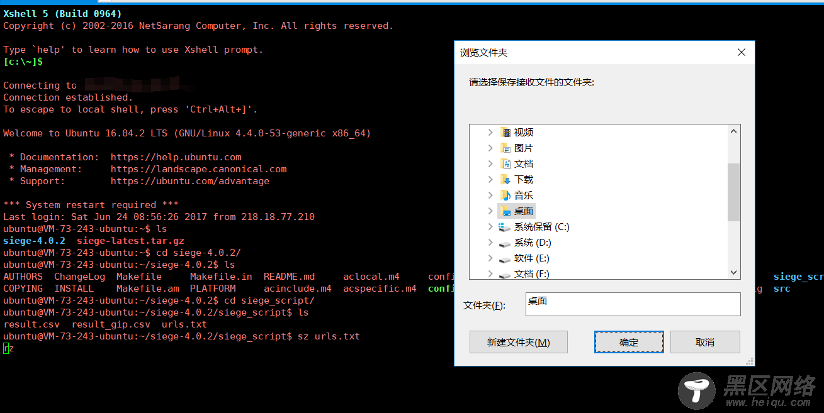Click the [c:\~]$ local prompt
This screenshot has width=824, height=413.
coord(23,62)
